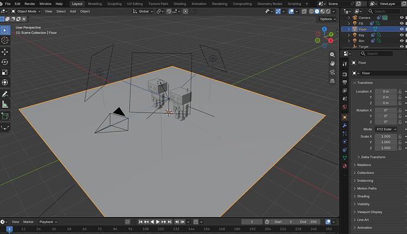Expand the Camera item in outliner
Image resolution: width=407 pixels, height=234 pixels.
tap(349, 18)
